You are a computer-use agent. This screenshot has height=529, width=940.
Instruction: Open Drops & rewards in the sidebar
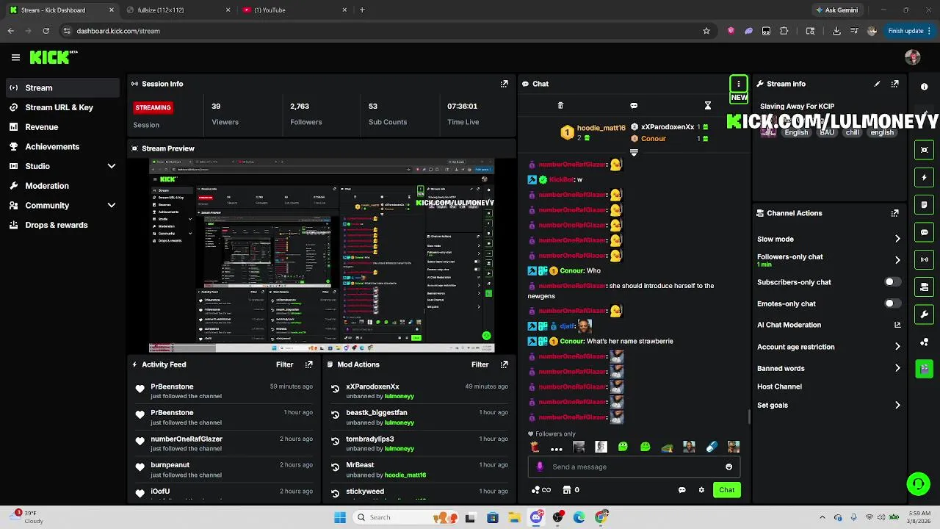click(62, 225)
